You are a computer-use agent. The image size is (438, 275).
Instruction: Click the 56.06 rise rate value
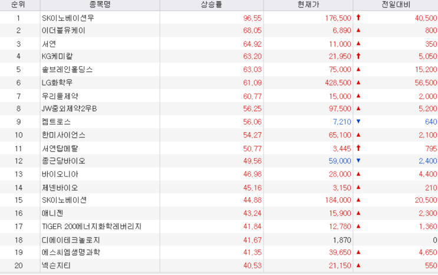point(252,122)
